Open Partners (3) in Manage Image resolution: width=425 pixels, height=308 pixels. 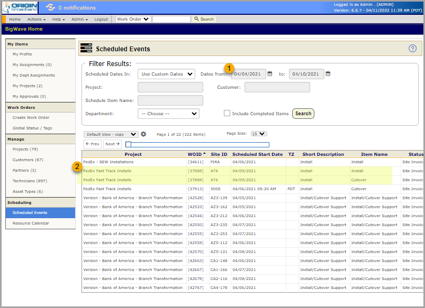point(24,170)
